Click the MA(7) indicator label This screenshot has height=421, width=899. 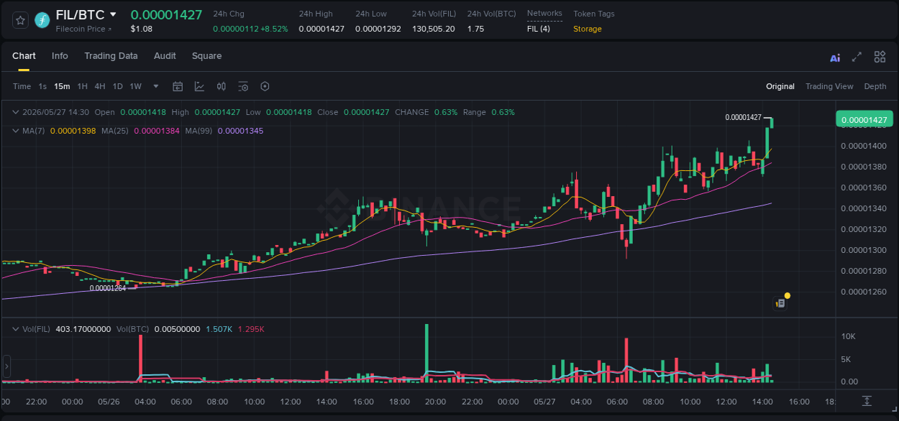pyautogui.click(x=33, y=131)
